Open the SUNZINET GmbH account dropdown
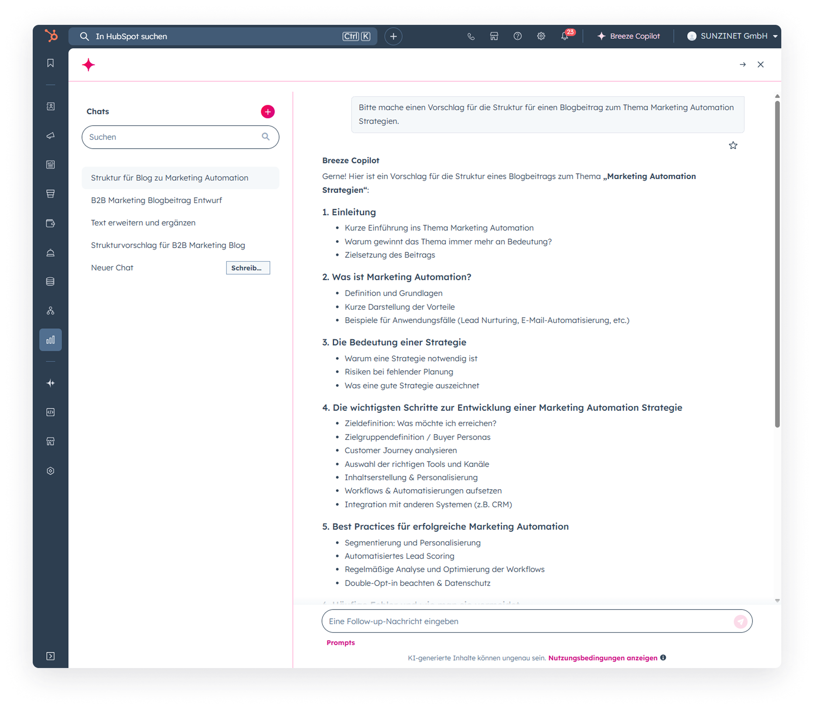The image size is (814, 709). (x=732, y=36)
